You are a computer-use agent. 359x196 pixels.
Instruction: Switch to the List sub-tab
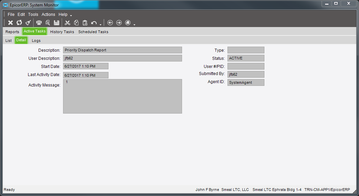tap(8, 41)
